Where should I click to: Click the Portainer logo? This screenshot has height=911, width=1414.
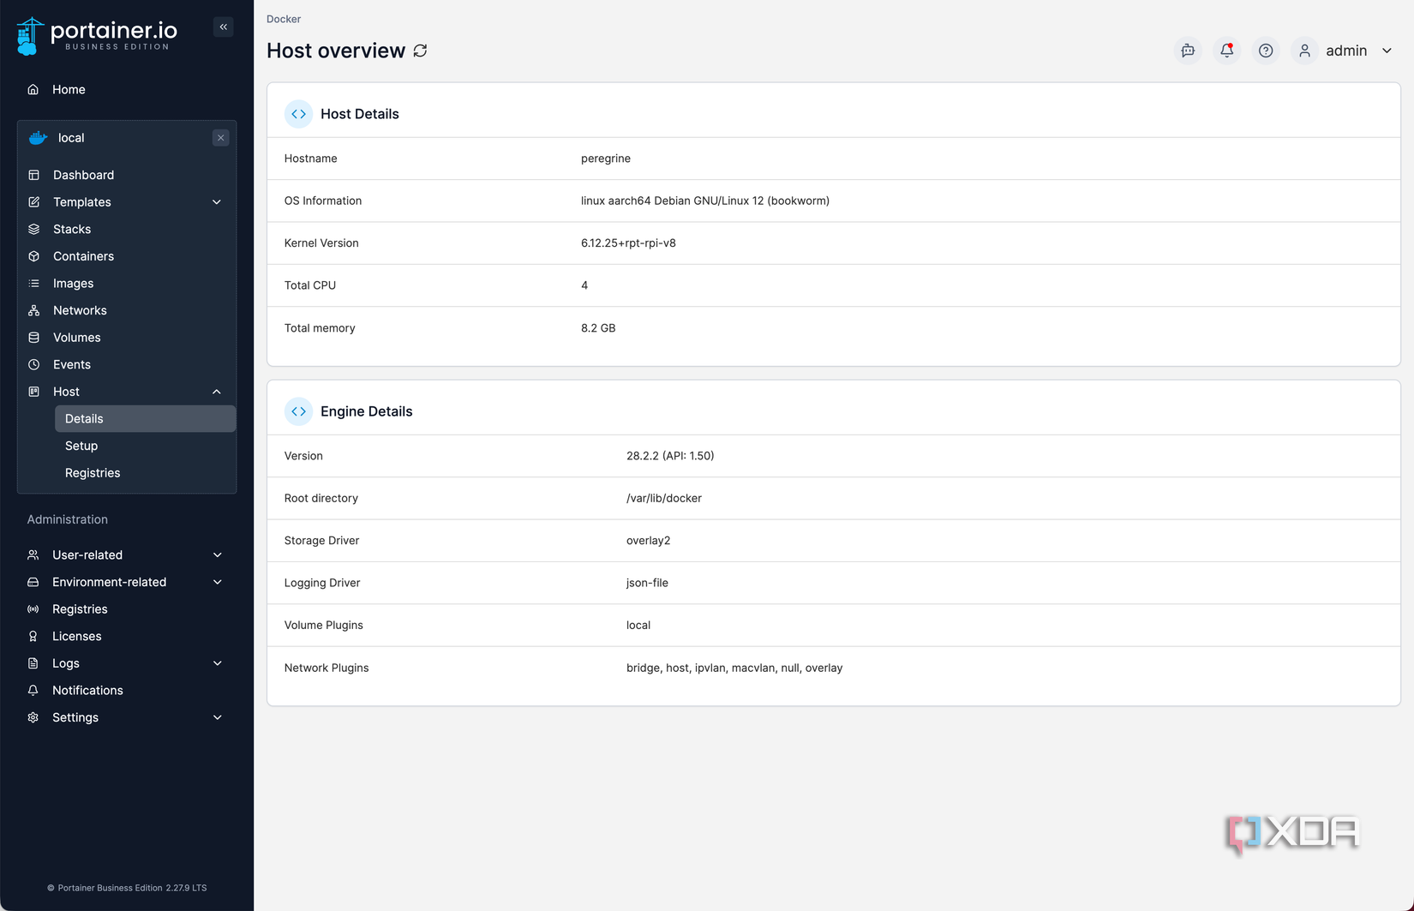tap(97, 36)
